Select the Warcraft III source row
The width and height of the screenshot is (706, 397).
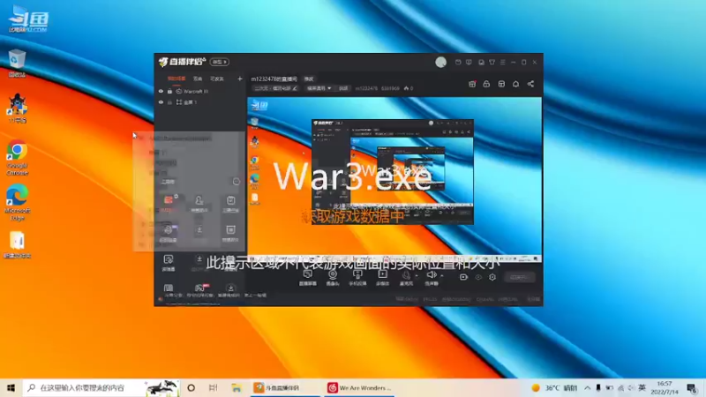pos(200,92)
